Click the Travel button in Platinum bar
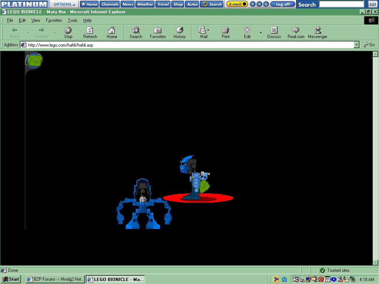This screenshot has width=379, height=284. pos(163,4)
